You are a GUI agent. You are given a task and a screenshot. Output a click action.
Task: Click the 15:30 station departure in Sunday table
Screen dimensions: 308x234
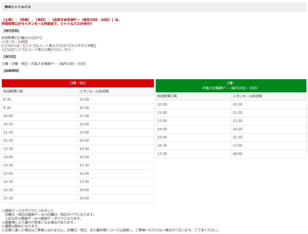(8, 182)
